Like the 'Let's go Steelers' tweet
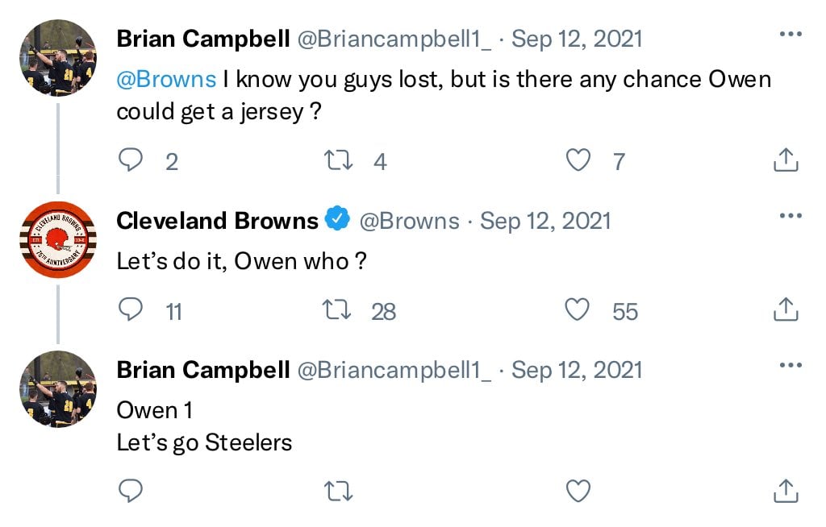 coord(578,491)
